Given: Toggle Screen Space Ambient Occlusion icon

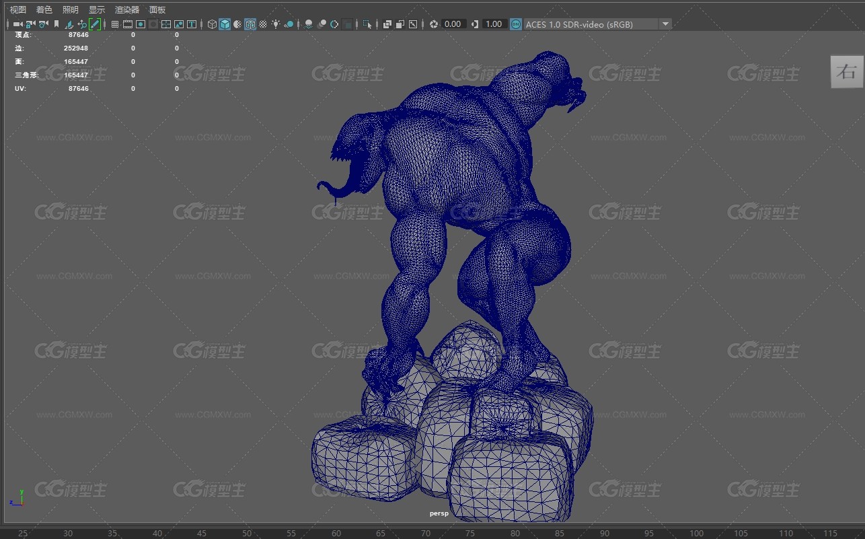Looking at the screenshot, I should [309, 24].
